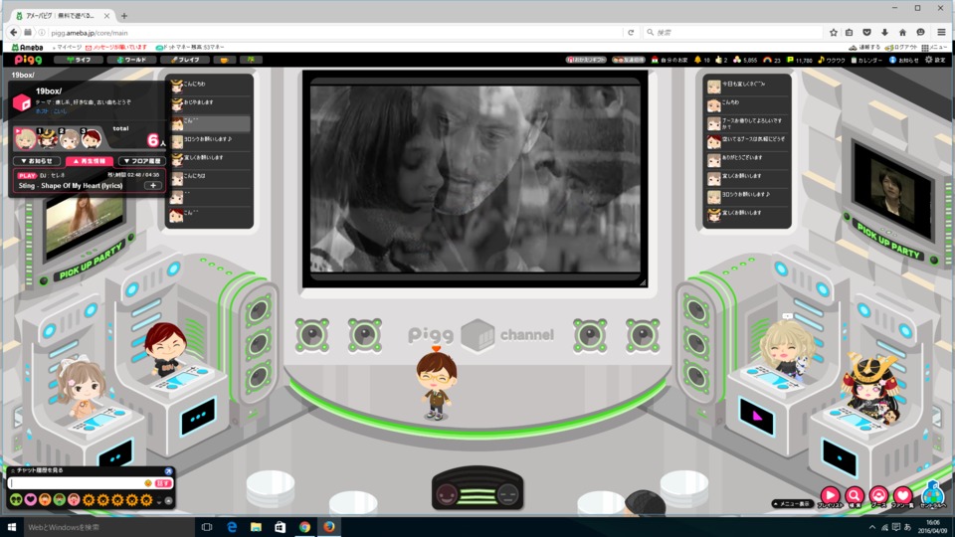Image resolution: width=955 pixels, height=537 pixels.
Task: Pop out the chat history window
Action: (x=168, y=470)
